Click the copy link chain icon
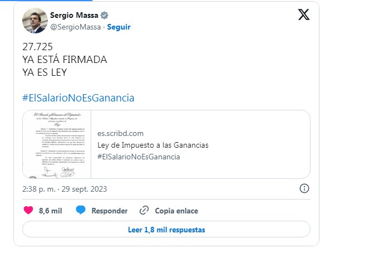The width and height of the screenshot is (384, 253). pos(144,211)
